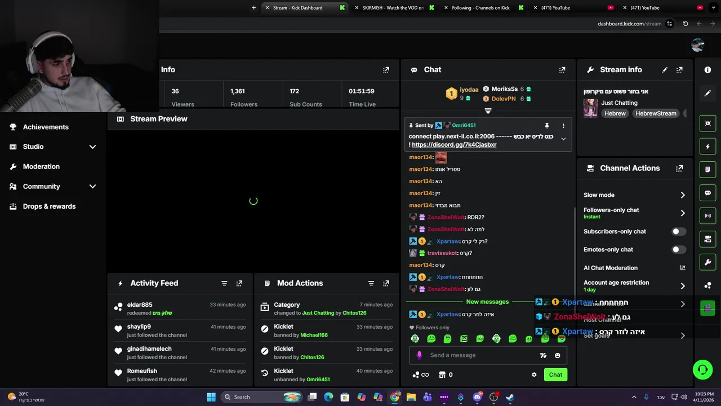Open Followers-only chat settings
721x406 pixels.
pos(634,213)
